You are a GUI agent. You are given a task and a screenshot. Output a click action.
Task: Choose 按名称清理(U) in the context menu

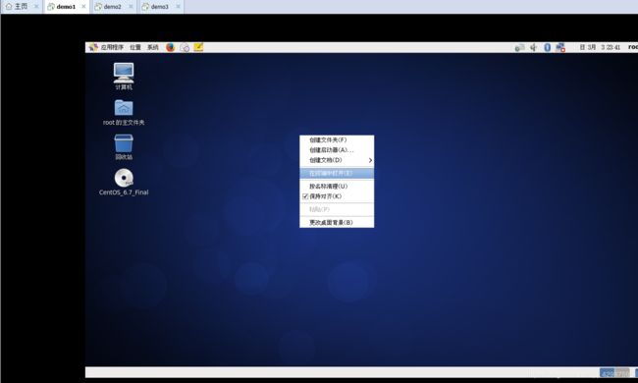(337, 186)
